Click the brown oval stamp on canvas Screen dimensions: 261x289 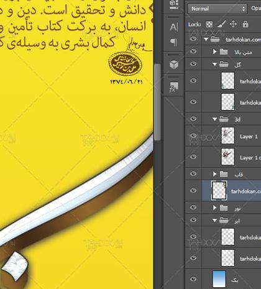(125, 63)
